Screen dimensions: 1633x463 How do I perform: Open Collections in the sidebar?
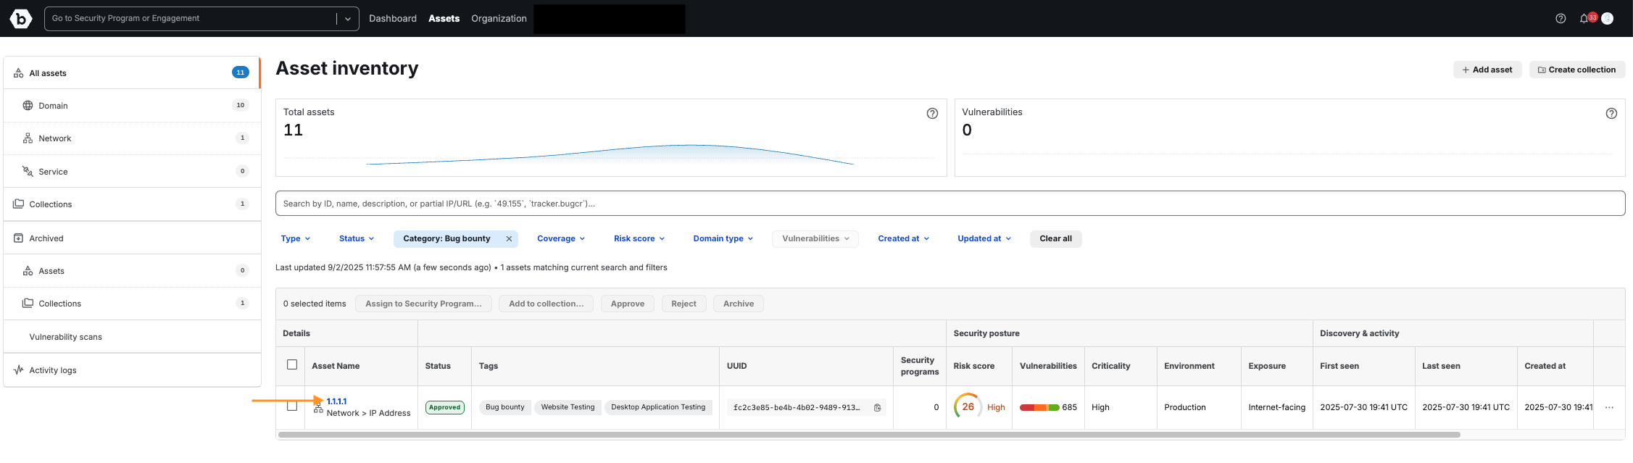click(x=131, y=204)
